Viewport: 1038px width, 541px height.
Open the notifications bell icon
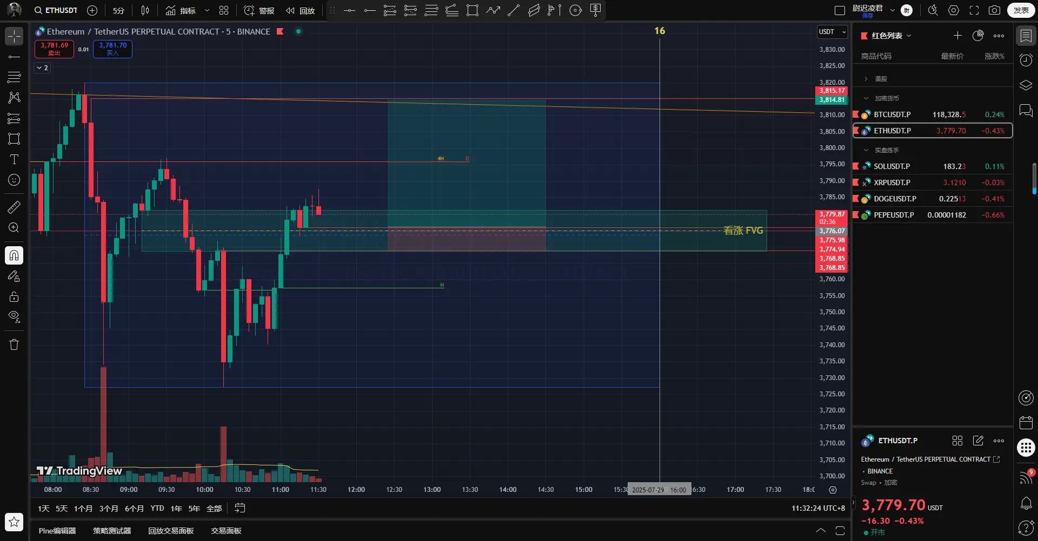pyautogui.click(x=1026, y=503)
